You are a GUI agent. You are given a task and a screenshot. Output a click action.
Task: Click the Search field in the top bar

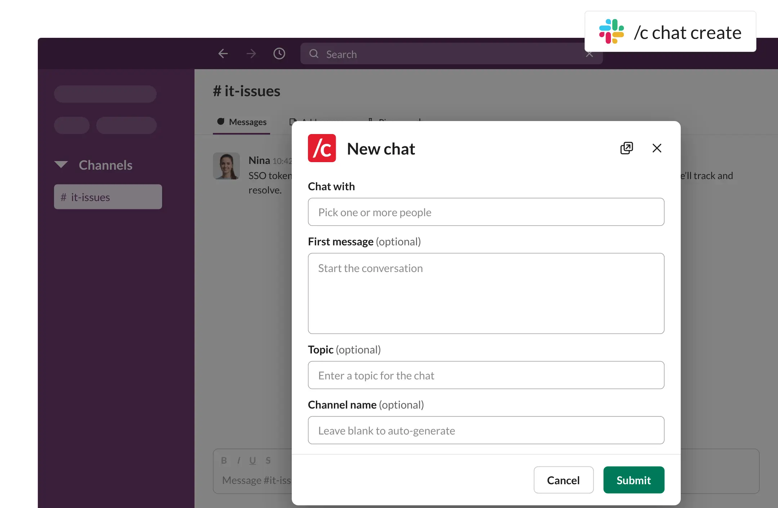[x=451, y=54]
